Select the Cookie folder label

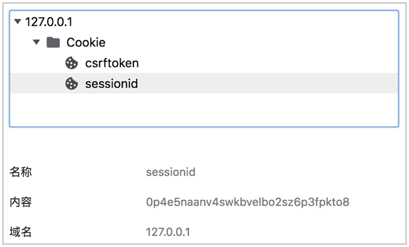[x=85, y=42]
